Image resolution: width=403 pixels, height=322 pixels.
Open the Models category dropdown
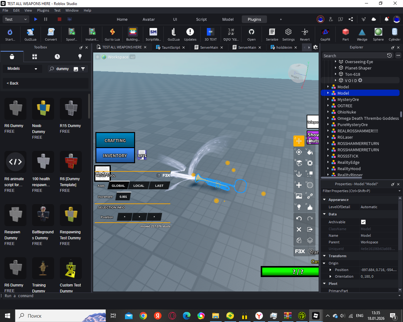tap(22, 69)
